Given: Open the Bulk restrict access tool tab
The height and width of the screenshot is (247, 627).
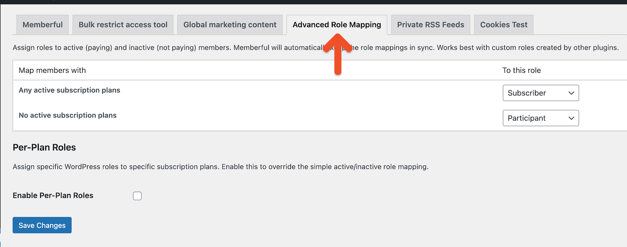Looking at the screenshot, I should 123,25.
